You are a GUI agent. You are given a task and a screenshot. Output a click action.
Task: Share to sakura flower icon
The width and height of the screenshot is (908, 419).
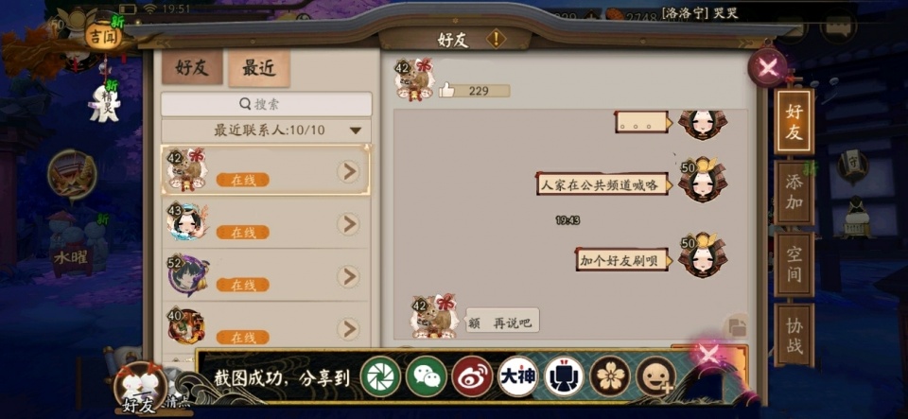coord(610,376)
